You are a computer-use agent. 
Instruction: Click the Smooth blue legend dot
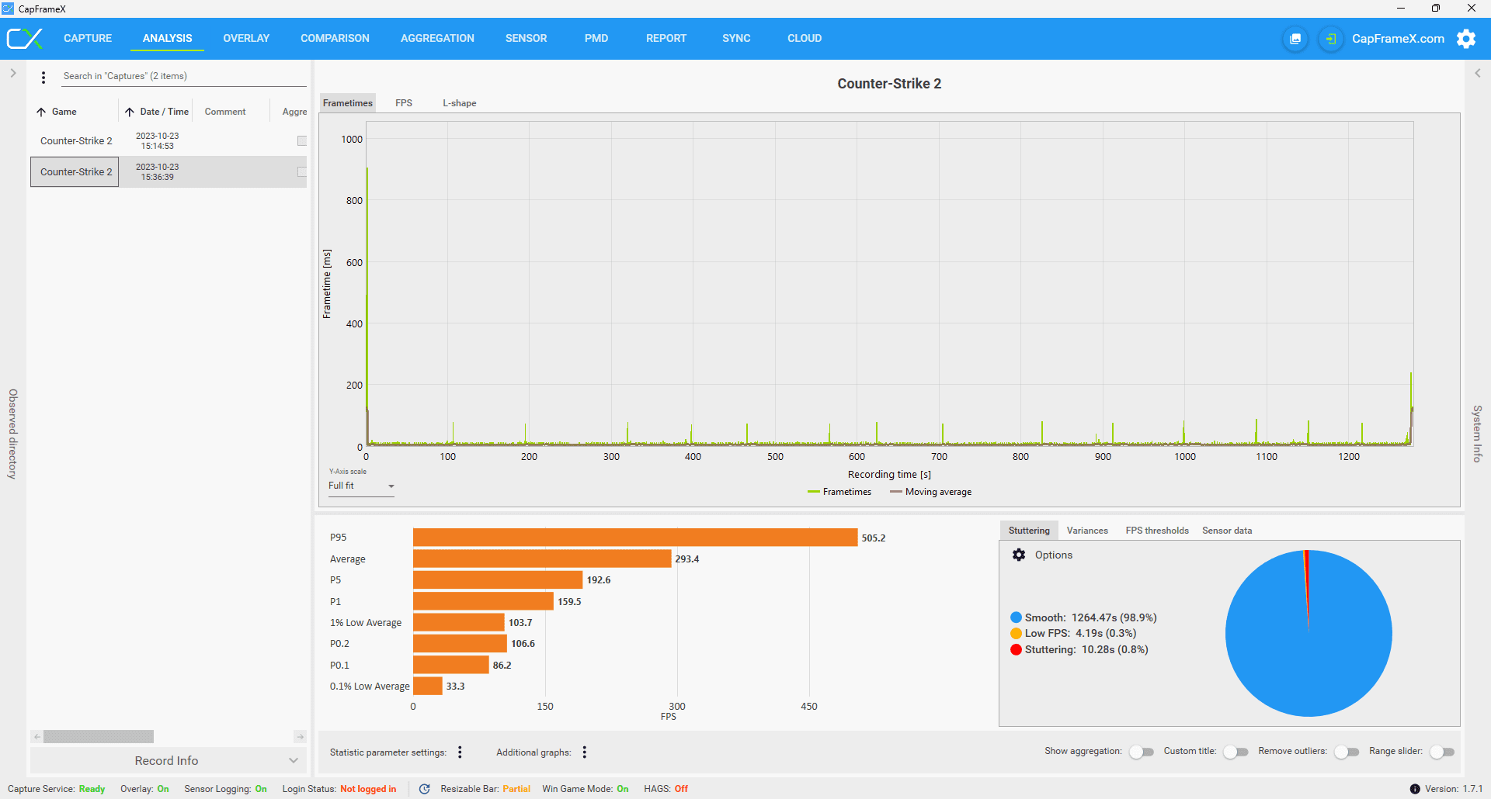1016,617
